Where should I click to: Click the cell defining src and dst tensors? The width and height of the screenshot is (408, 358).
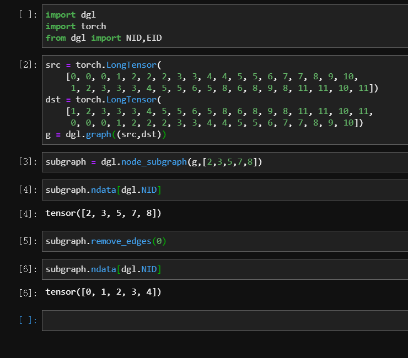(225, 100)
